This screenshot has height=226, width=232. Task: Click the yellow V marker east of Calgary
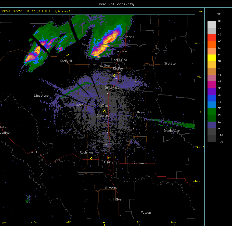[115, 157]
